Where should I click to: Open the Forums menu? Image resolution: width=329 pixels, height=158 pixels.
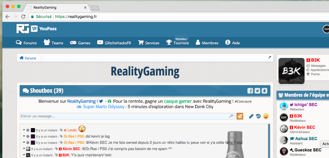click(27, 43)
